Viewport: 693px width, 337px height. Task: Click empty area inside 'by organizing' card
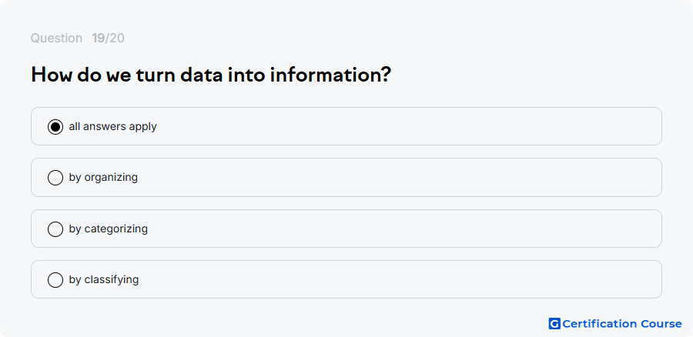click(x=398, y=178)
